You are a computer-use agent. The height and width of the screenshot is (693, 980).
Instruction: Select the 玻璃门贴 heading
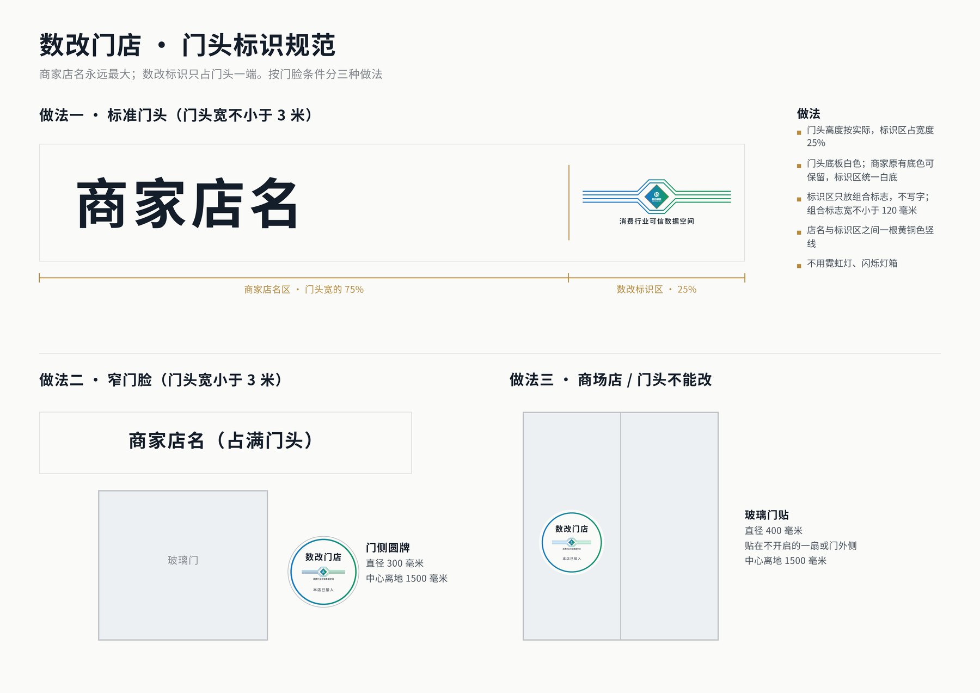[767, 515]
